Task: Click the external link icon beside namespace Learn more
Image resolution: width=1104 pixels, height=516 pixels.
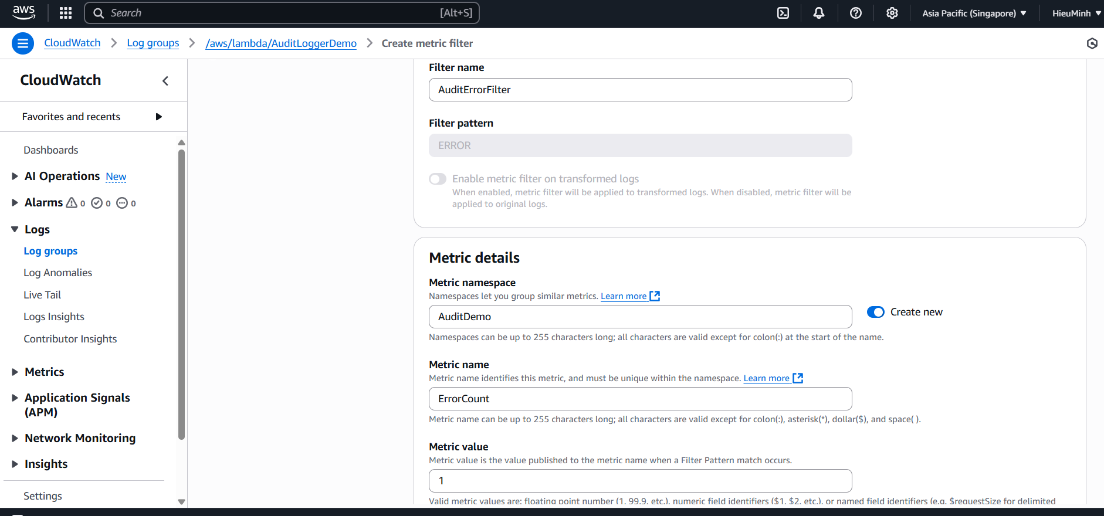Action: (655, 296)
